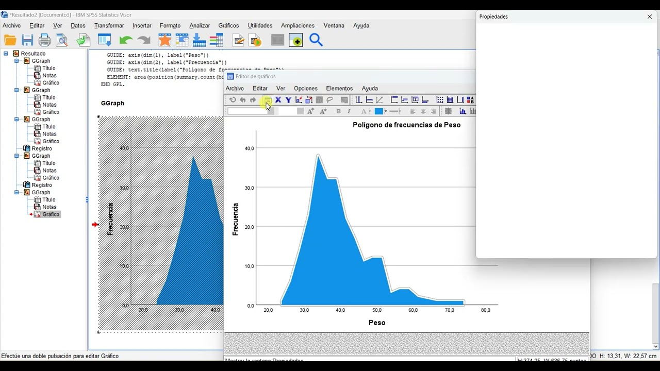Click the Save diskette icon in Viewer toolbar

pyautogui.click(x=27, y=40)
